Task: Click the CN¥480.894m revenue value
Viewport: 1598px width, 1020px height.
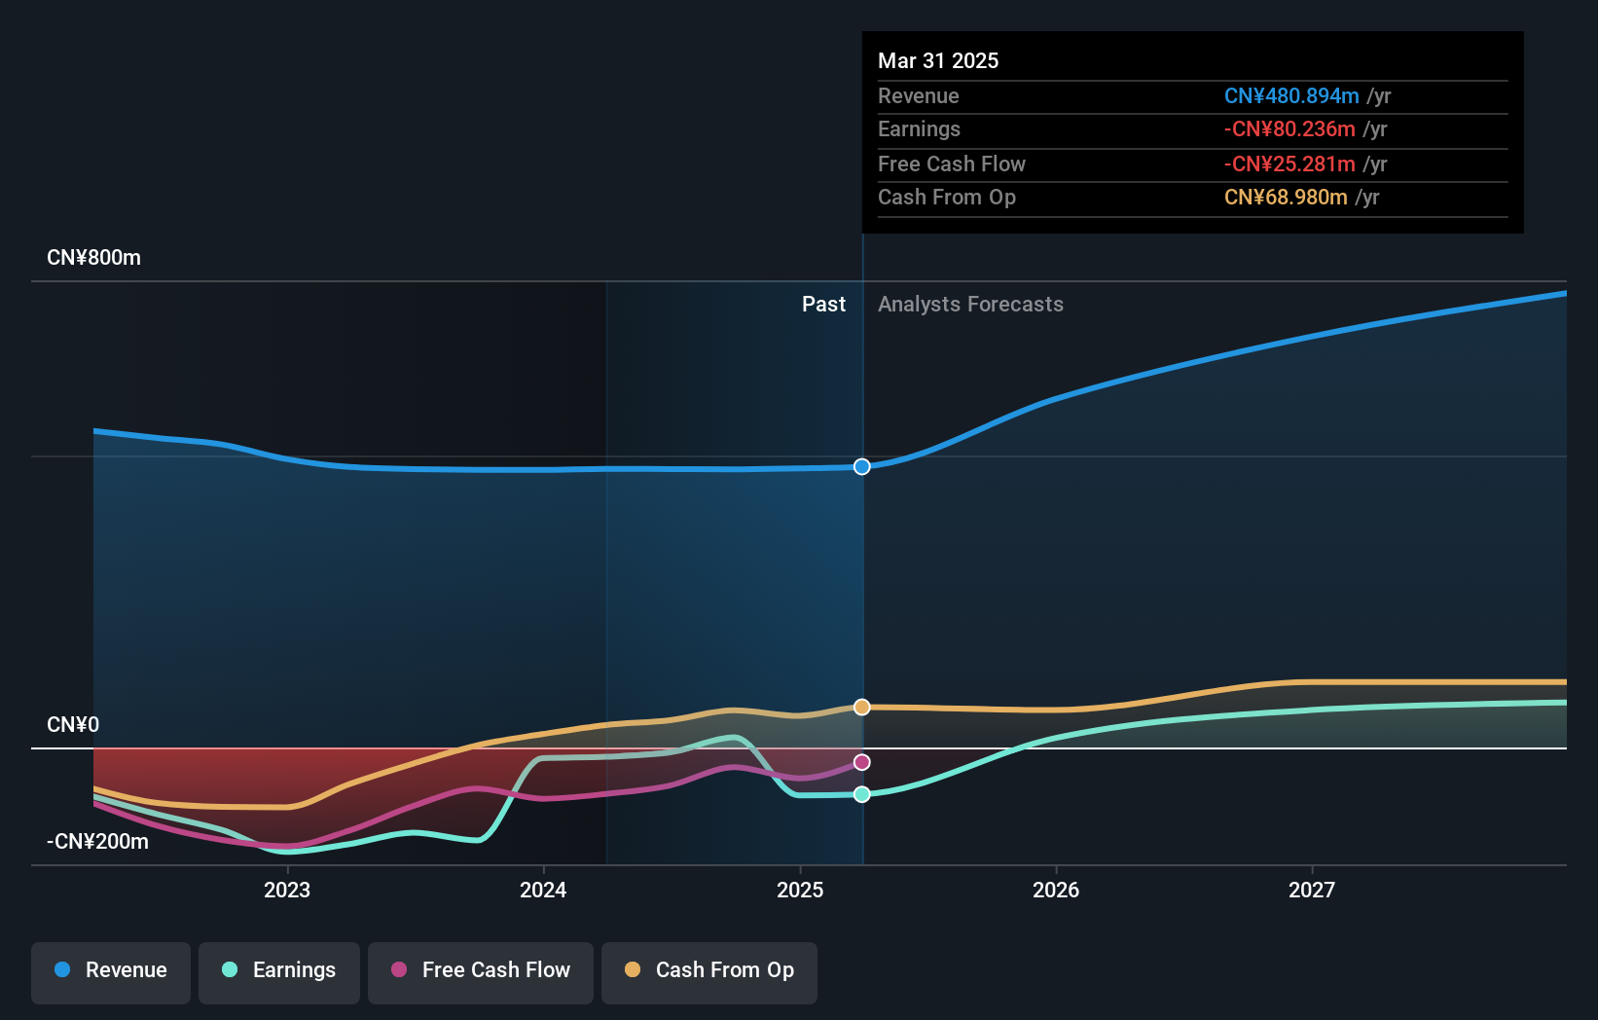Action: click(x=1291, y=95)
